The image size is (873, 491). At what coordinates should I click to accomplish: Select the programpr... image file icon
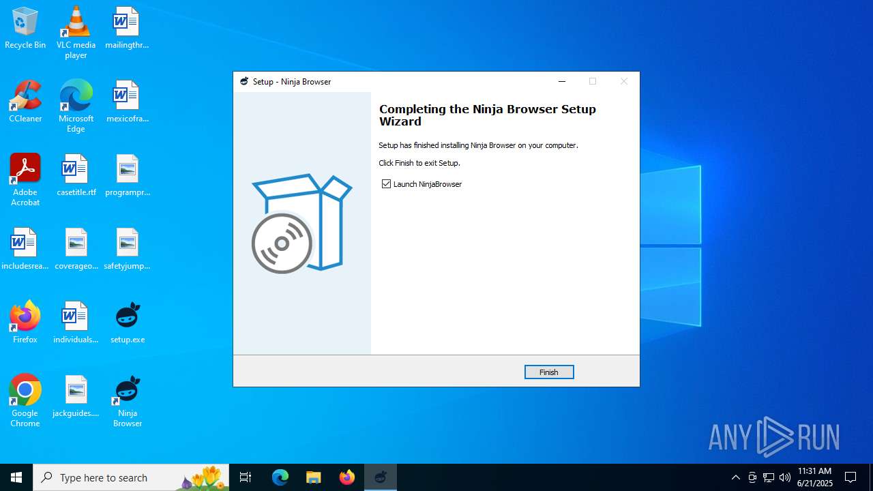(127, 175)
